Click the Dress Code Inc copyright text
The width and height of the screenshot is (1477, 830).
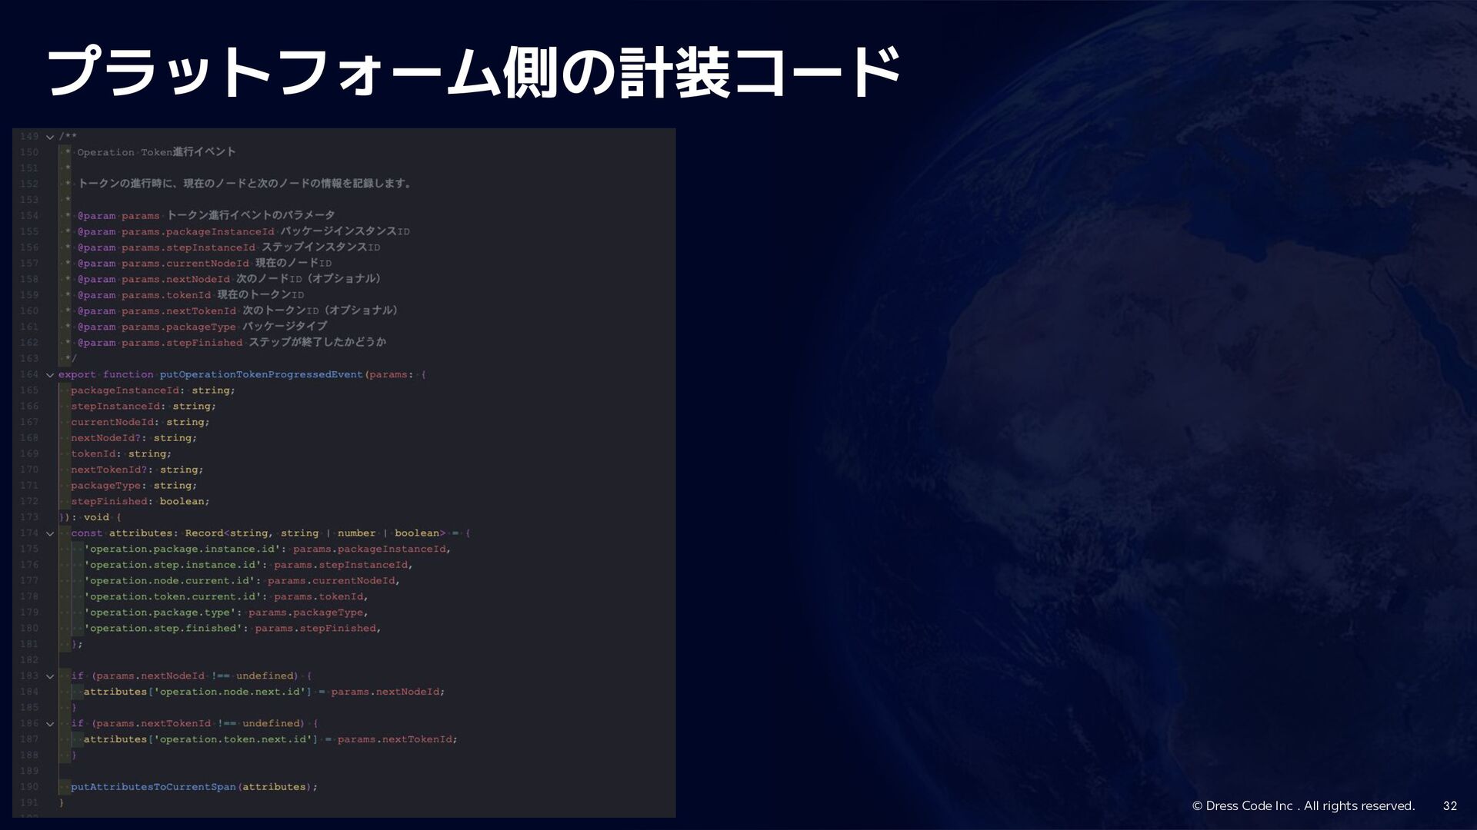tap(1303, 805)
